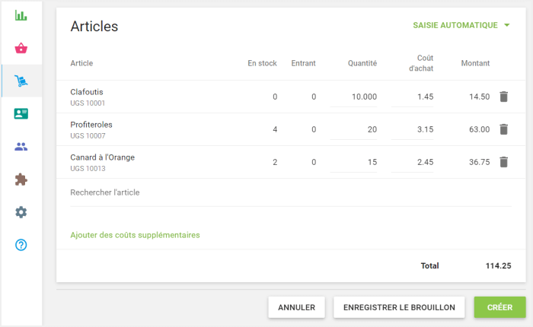Screen dimensions: 533x327
Task: Click Ajouter des coûts supplémentaires link
Action: pos(135,235)
